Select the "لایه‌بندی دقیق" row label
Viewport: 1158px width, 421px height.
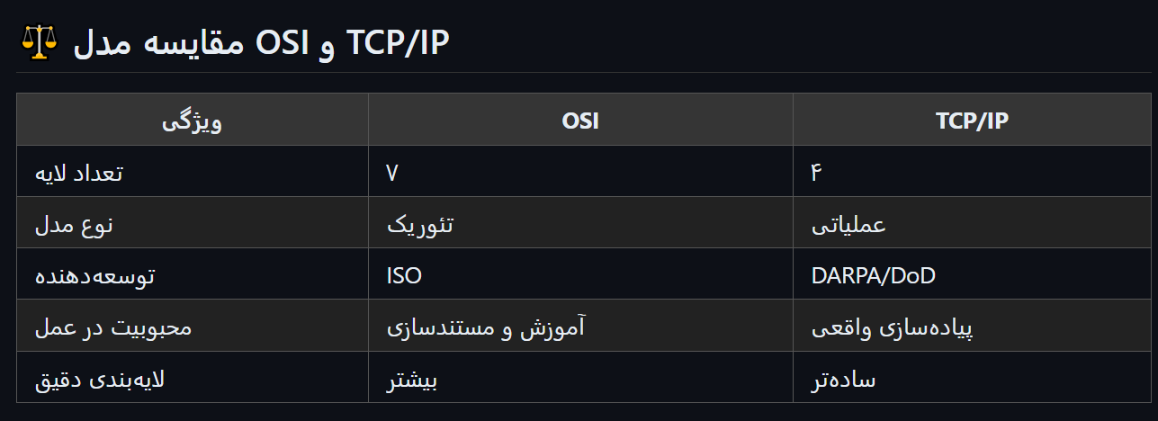pyautogui.click(x=99, y=379)
